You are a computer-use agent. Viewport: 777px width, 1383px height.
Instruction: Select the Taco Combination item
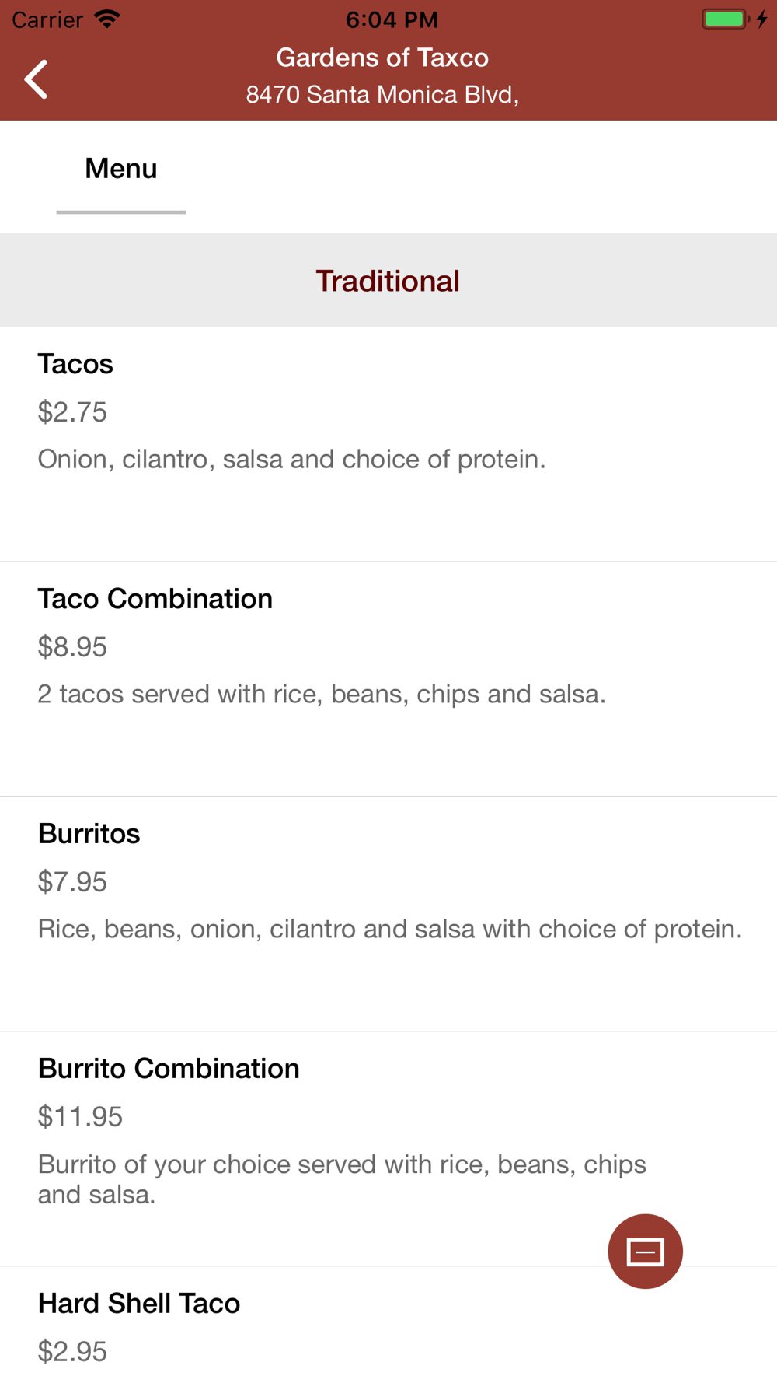pyautogui.click(x=155, y=599)
